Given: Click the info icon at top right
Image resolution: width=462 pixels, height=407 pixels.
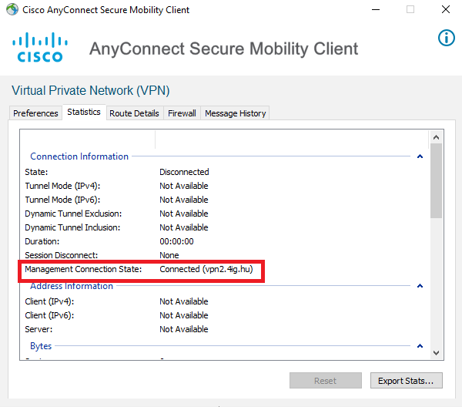Looking at the screenshot, I should pyautogui.click(x=446, y=38).
